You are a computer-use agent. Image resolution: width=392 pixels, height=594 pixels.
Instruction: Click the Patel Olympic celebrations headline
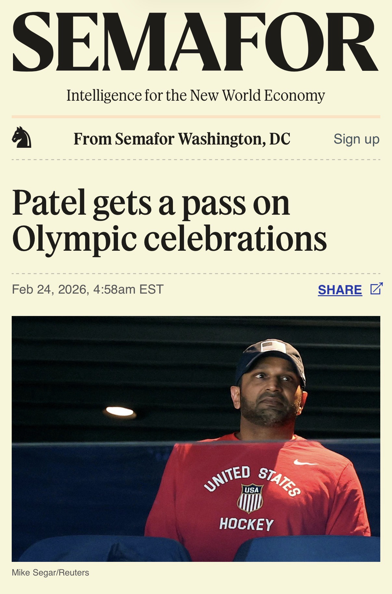coord(169,221)
